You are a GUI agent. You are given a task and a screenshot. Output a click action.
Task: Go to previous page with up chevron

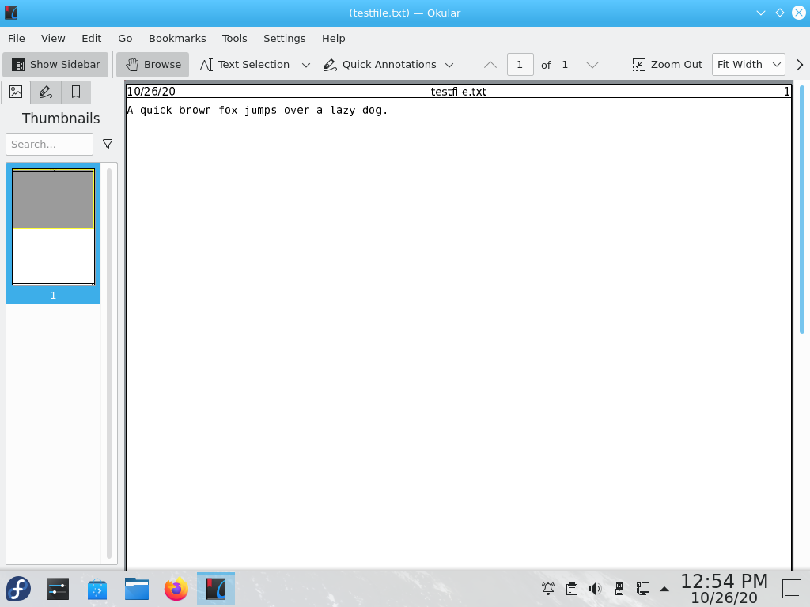point(490,65)
